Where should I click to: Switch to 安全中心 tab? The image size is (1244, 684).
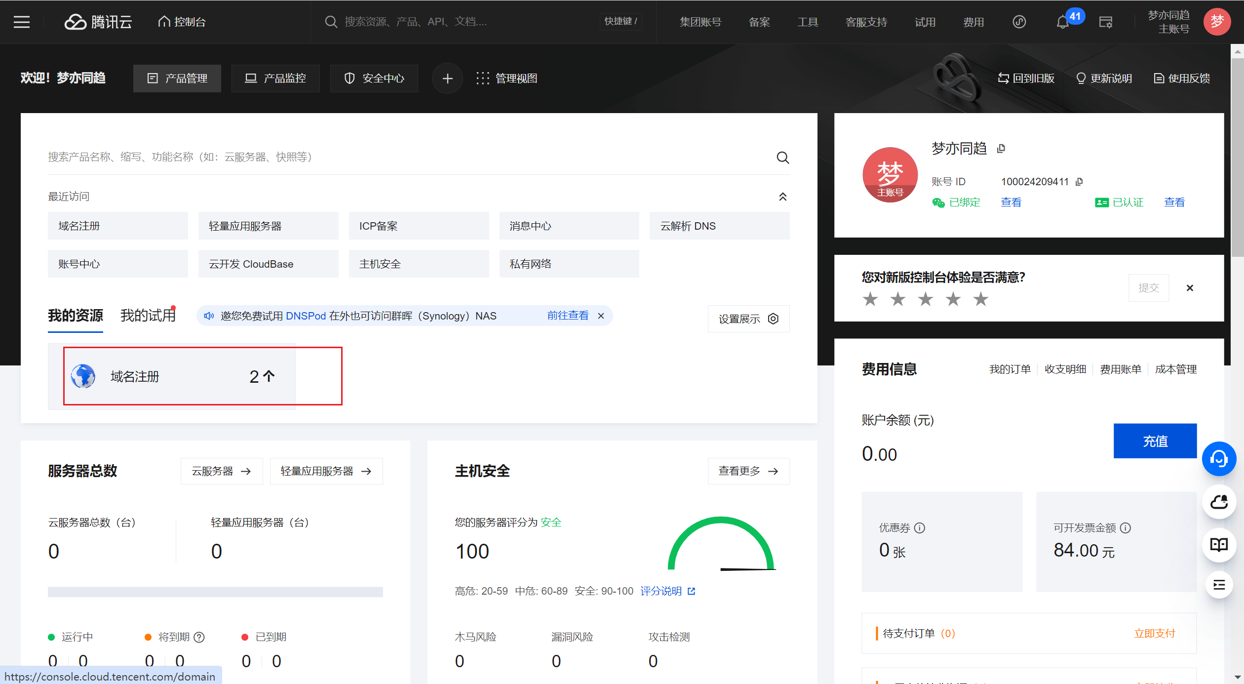pos(374,79)
